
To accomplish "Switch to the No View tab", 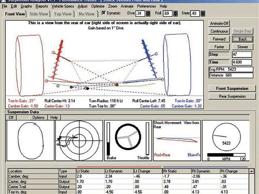I will pos(87,14).
